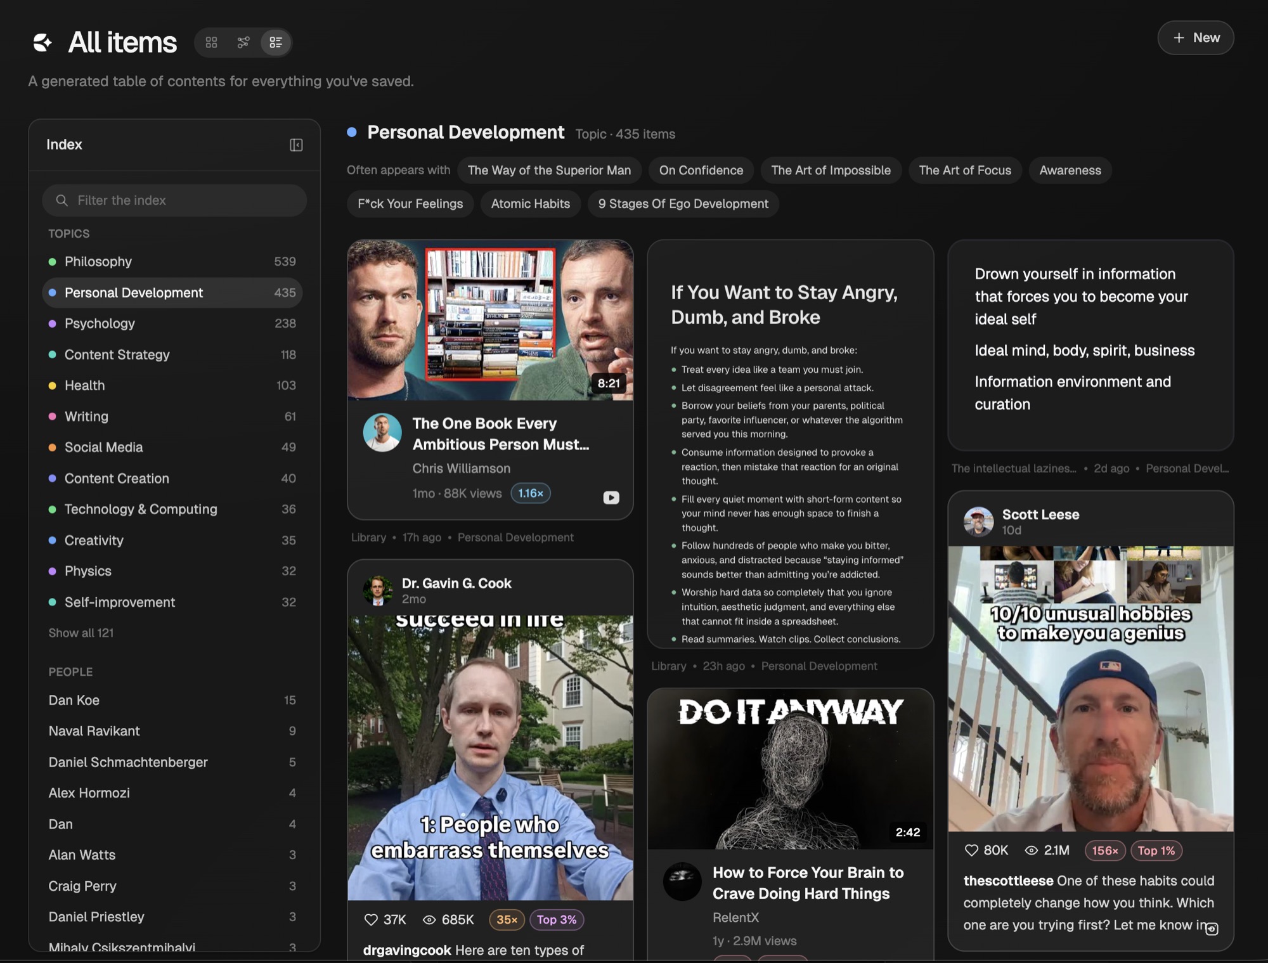Select Naval Ravikant from People
Screen dimensions: 1268x963
pyautogui.click(x=172, y=731)
